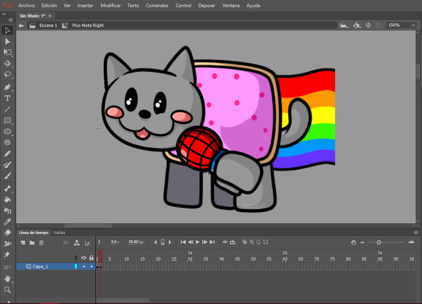Open the timeline panel options menu
Image resolution: width=422 pixels, height=304 pixels.
(x=416, y=233)
